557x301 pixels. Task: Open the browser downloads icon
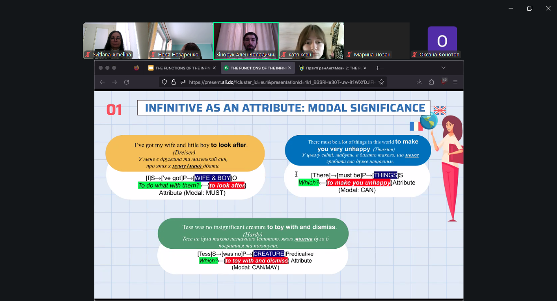click(419, 82)
